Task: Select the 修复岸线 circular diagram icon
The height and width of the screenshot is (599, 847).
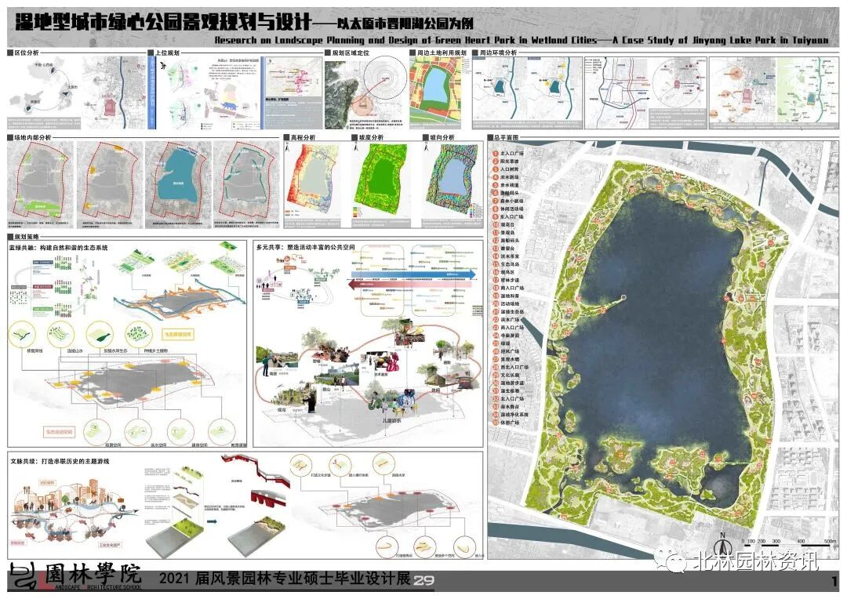Action: [23, 333]
